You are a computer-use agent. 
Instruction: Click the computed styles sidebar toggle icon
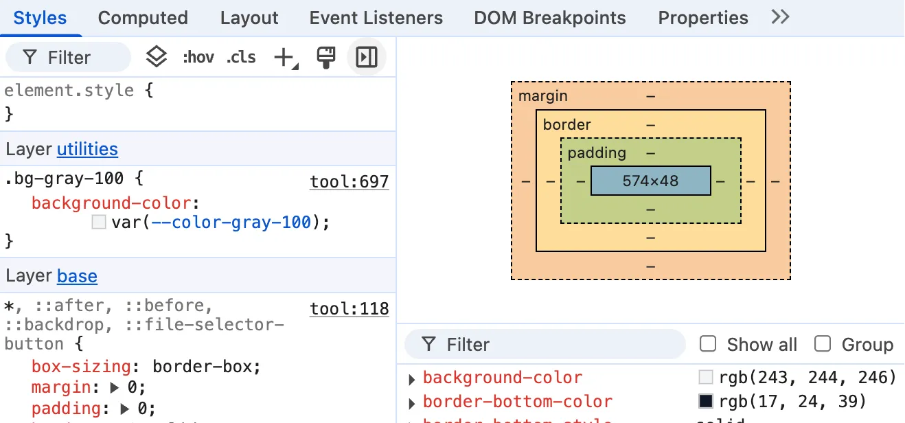[366, 57]
